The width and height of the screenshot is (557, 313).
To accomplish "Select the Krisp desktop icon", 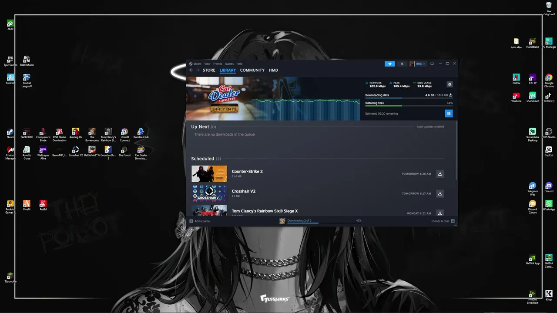I will tap(549, 296).
